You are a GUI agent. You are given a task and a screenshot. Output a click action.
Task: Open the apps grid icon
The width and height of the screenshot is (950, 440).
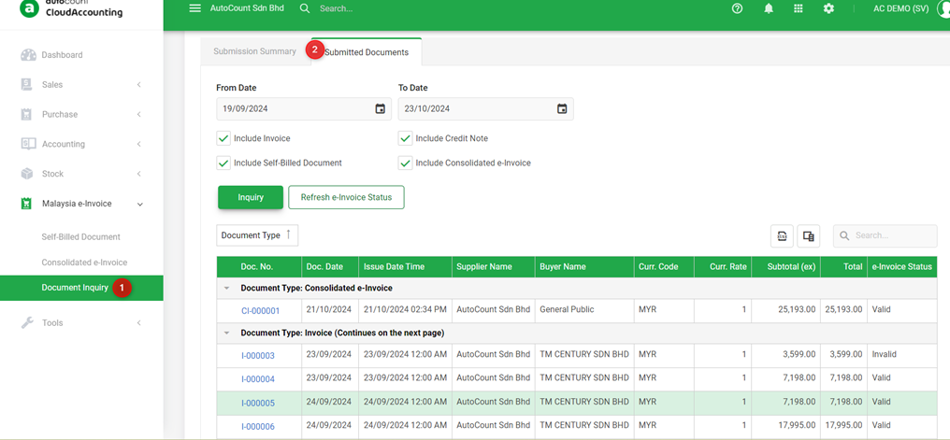(x=799, y=8)
